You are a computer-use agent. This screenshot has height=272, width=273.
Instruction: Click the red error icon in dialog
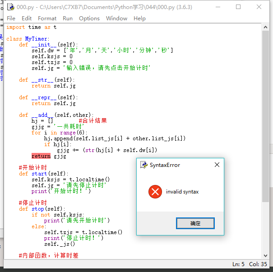(x=155, y=192)
